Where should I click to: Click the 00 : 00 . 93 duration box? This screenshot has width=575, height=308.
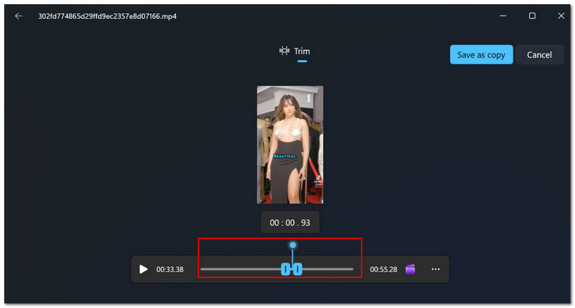290,223
